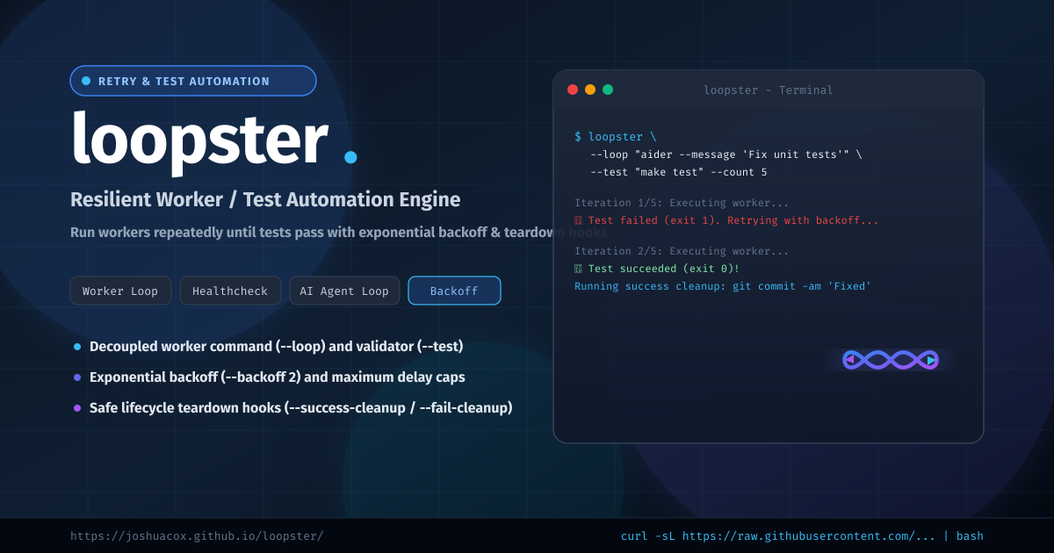Click the infinity loop logo icon
Viewport: 1054px width, 553px height.
click(x=890, y=359)
